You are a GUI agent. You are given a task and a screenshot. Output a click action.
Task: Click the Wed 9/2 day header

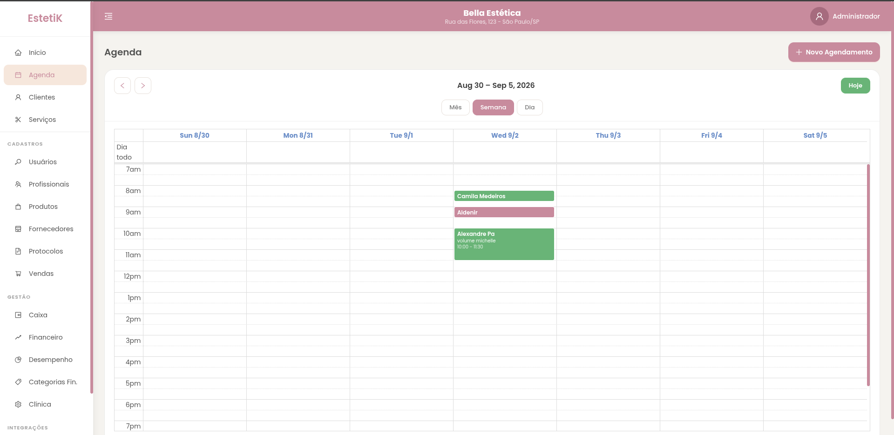click(505, 135)
